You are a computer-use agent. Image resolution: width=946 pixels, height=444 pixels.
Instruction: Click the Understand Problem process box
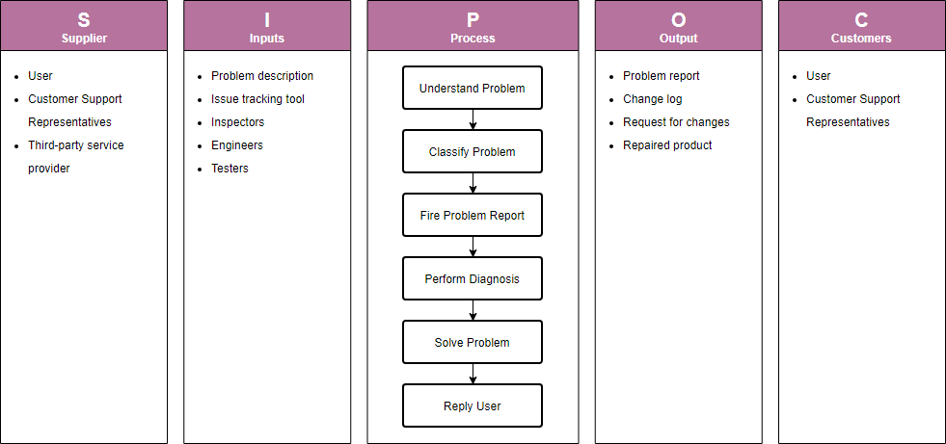coord(473,89)
